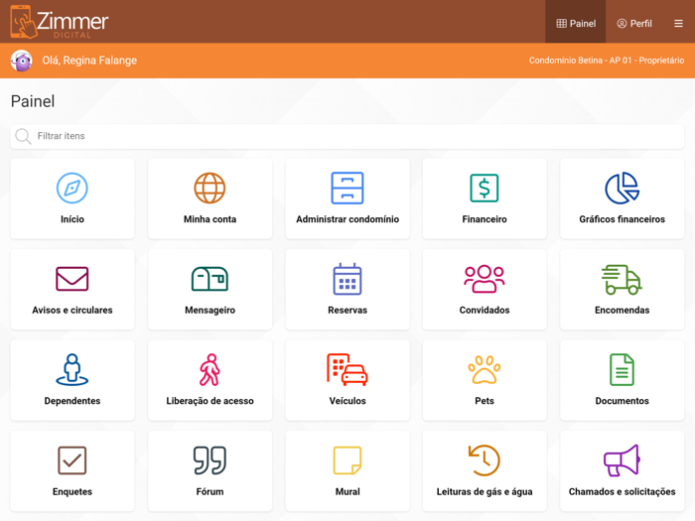The height and width of the screenshot is (521, 695).
Task: Open the Veículos car icon
Action: point(347,369)
